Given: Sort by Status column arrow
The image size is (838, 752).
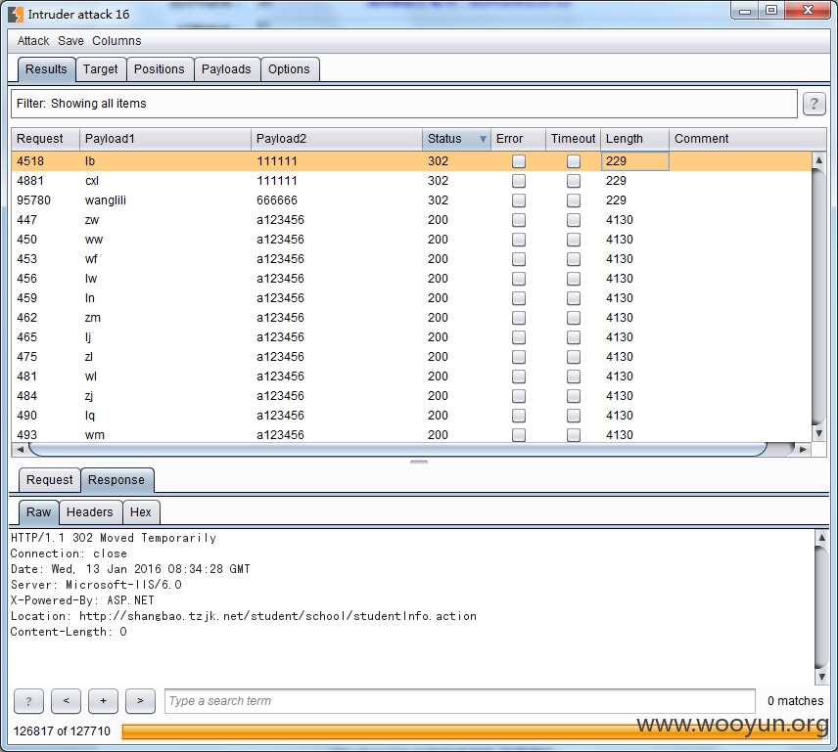Looking at the screenshot, I should coord(483,139).
